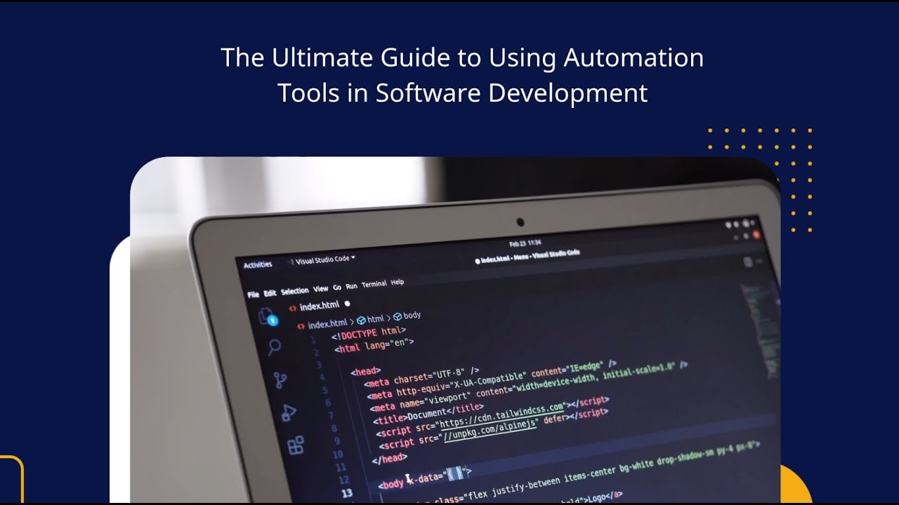Click index.html in the breadcrumb path
This screenshot has width=899, height=505.
[x=327, y=323]
